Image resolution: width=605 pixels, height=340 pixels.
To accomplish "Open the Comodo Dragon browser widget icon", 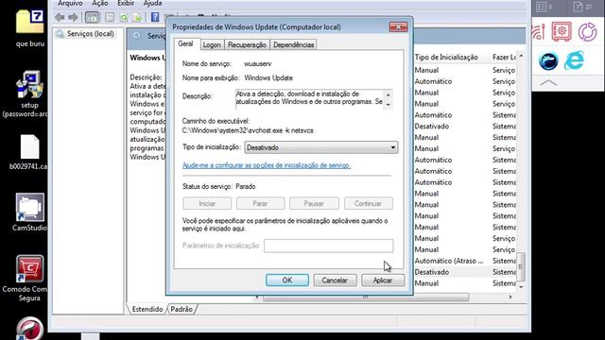I will (548, 60).
